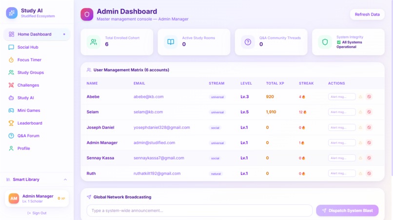This screenshot has width=393, height=220.
Task: Click the Smart Library books icon
Action: coord(8,180)
